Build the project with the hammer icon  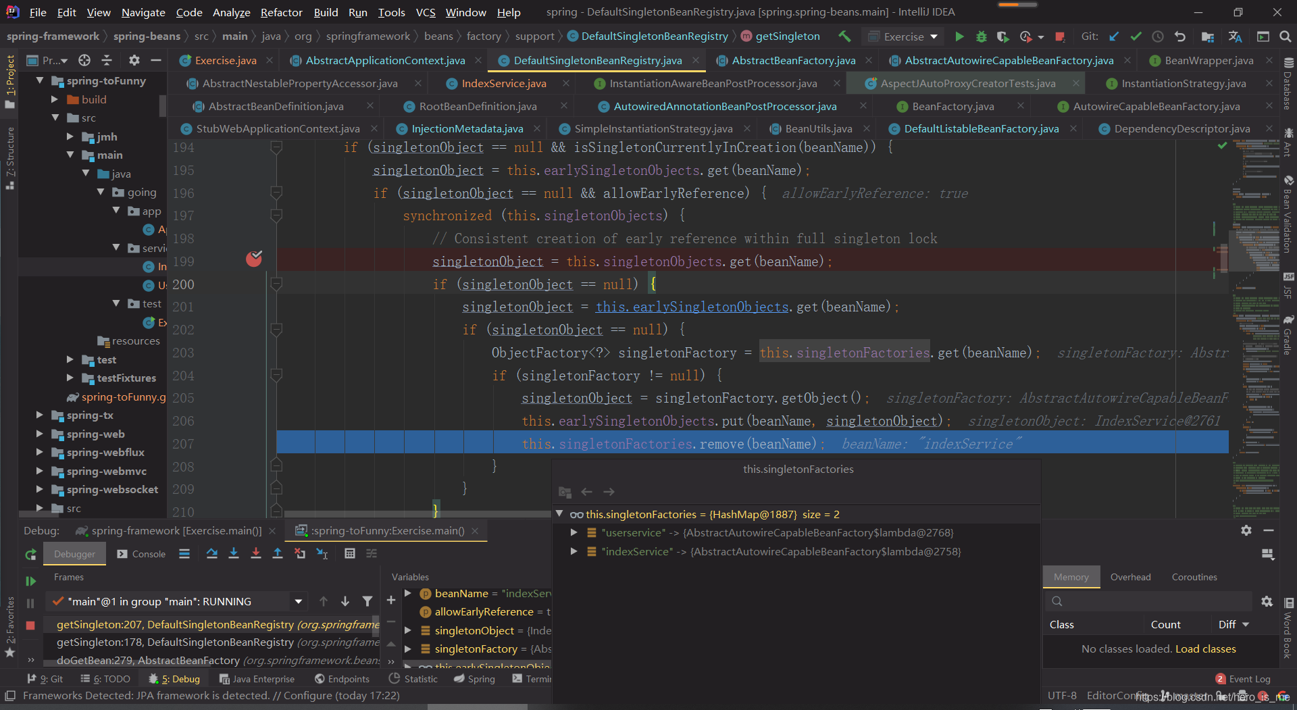pos(844,36)
